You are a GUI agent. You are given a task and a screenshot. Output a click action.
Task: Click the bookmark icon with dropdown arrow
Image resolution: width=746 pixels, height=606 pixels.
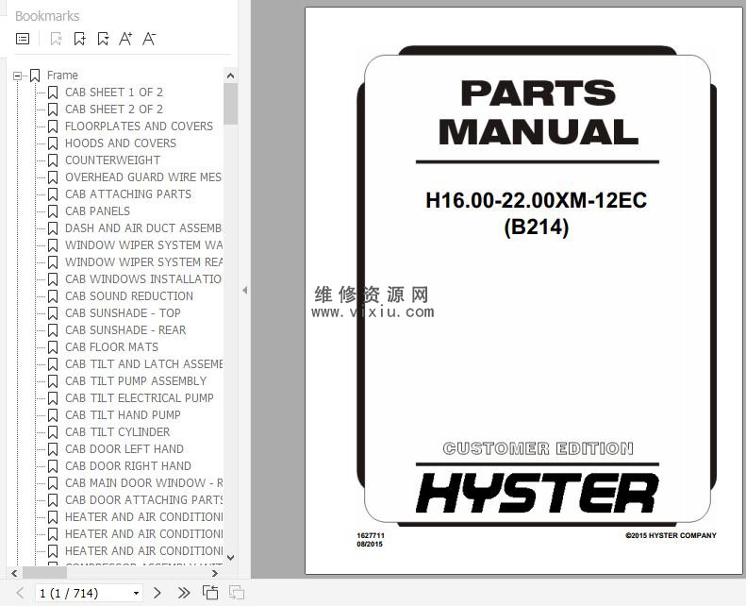coord(103,39)
